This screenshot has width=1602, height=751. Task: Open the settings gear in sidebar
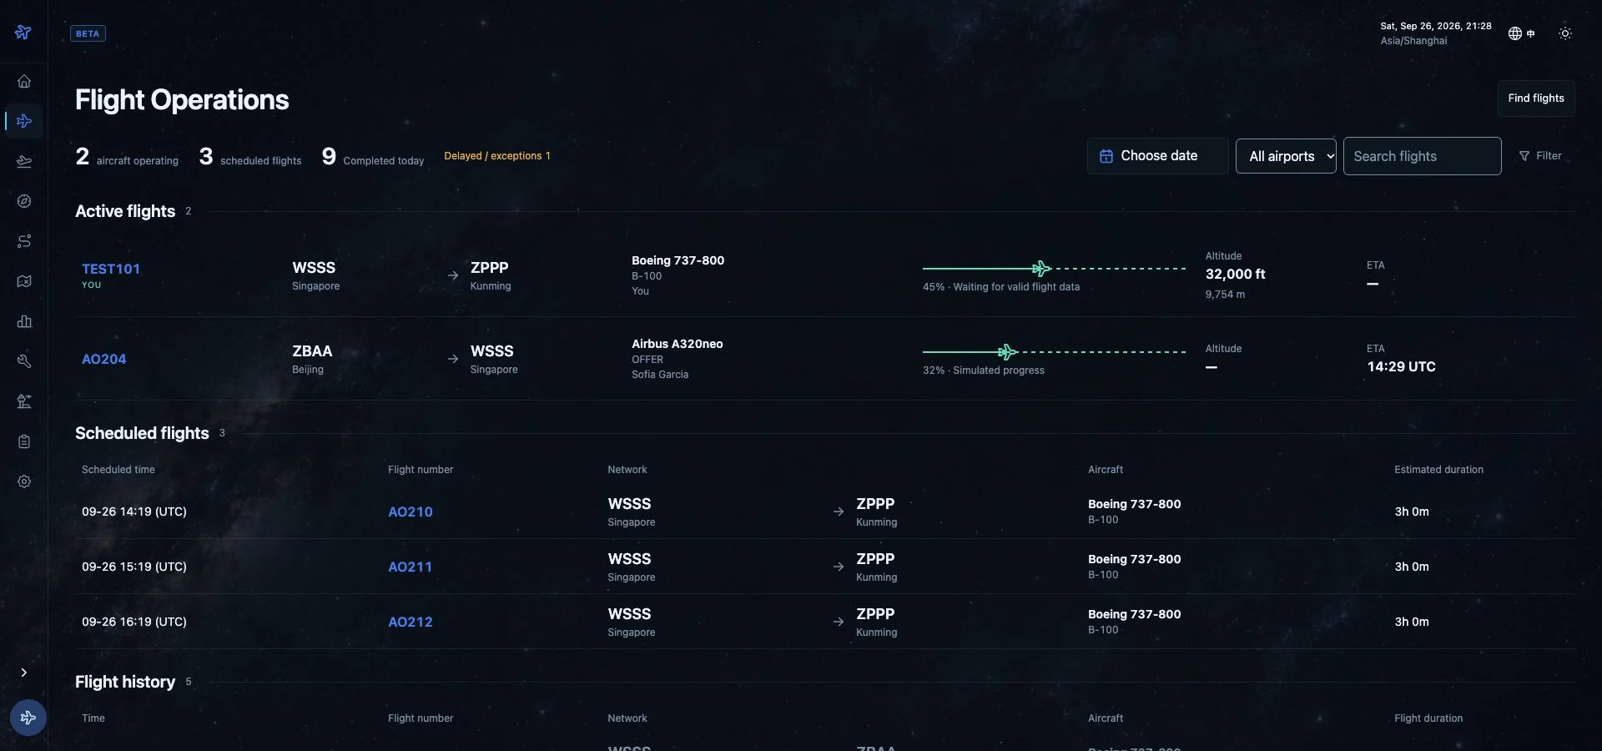click(x=24, y=481)
